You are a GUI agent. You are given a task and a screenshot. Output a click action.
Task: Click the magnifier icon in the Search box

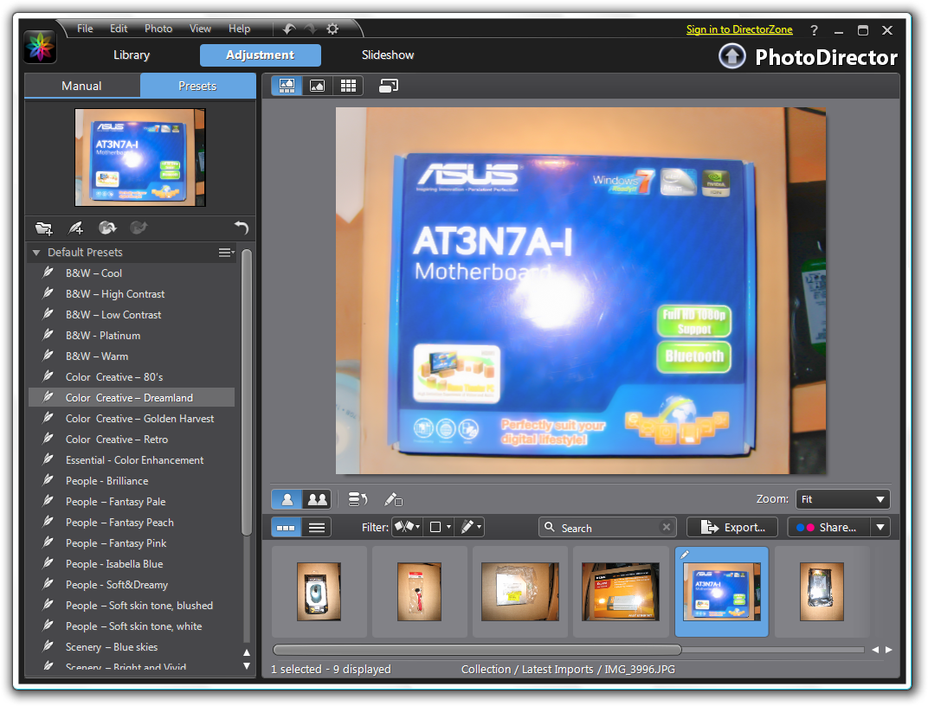pos(550,527)
